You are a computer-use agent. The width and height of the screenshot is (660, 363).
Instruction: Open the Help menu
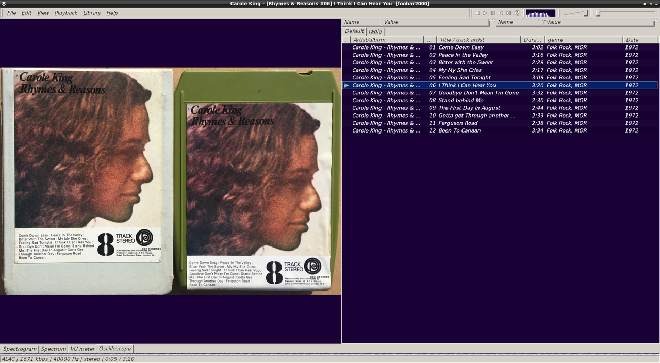112,13
